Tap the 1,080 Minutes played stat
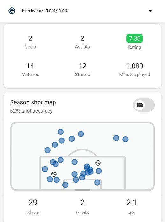Screen dimensions: 165x222 [134, 70]
